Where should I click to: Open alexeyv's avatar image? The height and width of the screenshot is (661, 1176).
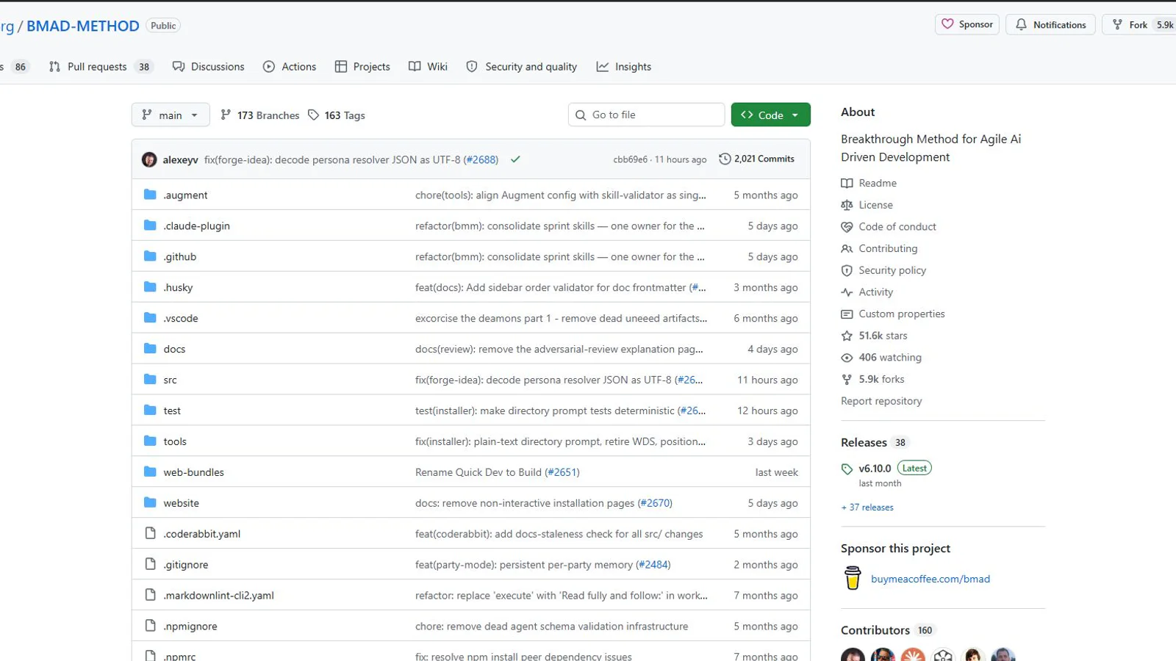pyautogui.click(x=149, y=159)
